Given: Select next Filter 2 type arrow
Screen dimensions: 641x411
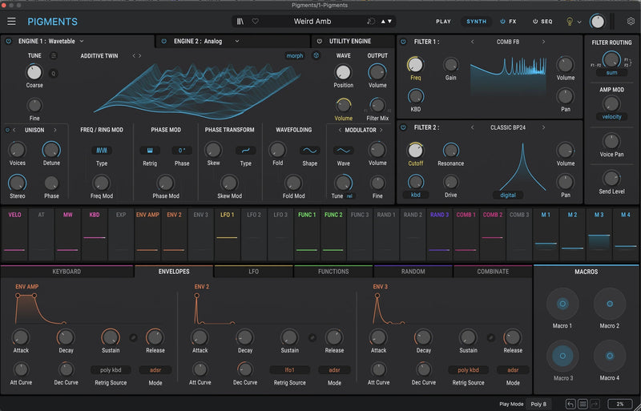Looking at the screenshot, I should pyautogui.click(x=543, y=127).
